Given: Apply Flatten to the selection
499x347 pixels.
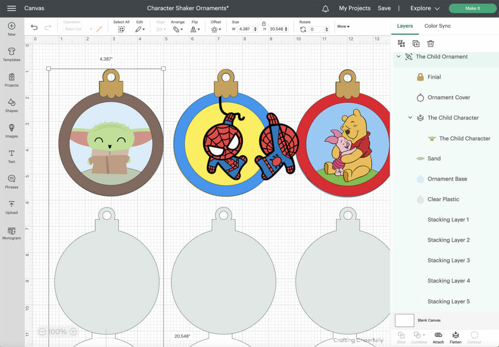Looking at the screenshot, I should (456, 336).
